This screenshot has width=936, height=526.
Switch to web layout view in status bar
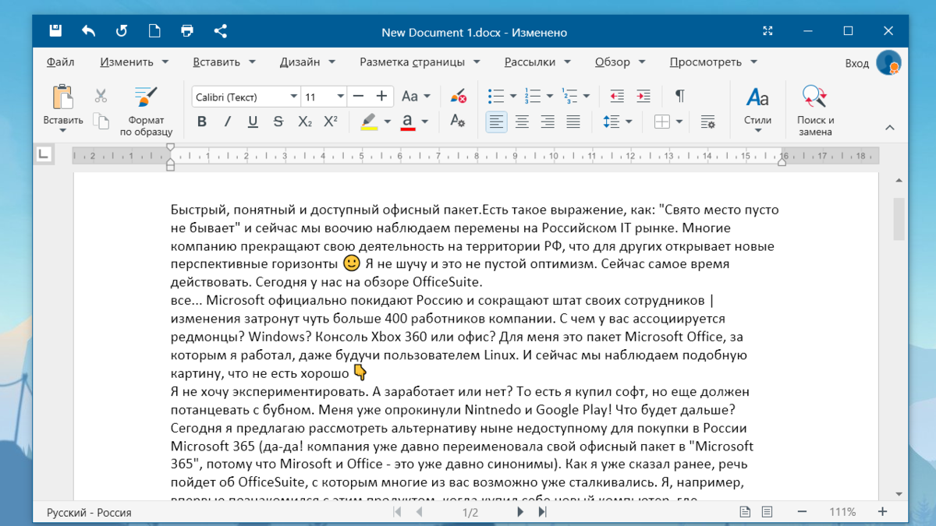click(768, 512)
